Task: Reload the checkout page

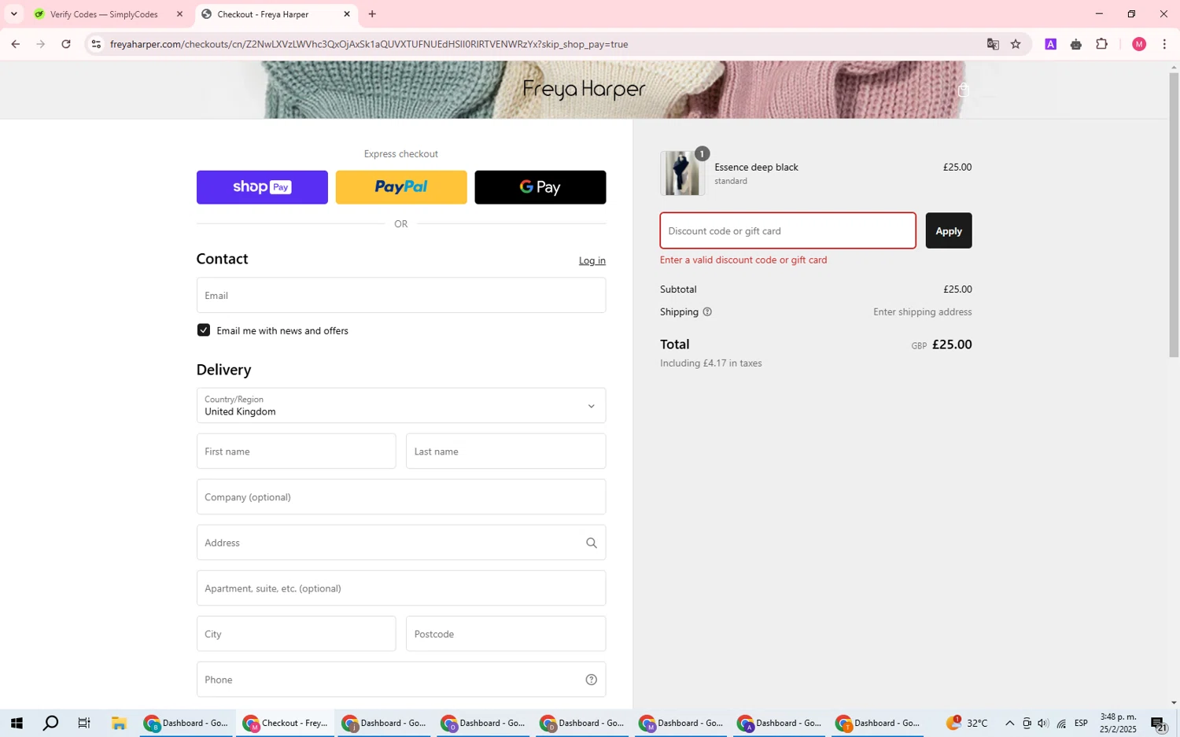Action: click(x=66, y=44)
